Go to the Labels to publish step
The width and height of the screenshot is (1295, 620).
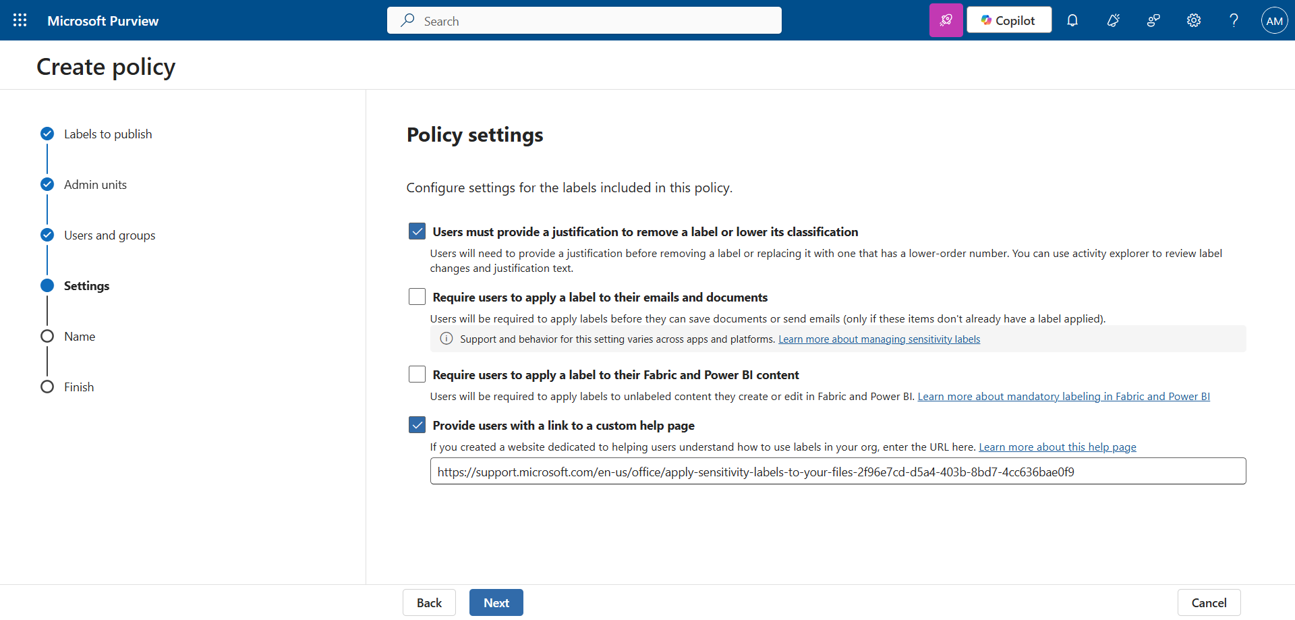[x=108, y=134]
